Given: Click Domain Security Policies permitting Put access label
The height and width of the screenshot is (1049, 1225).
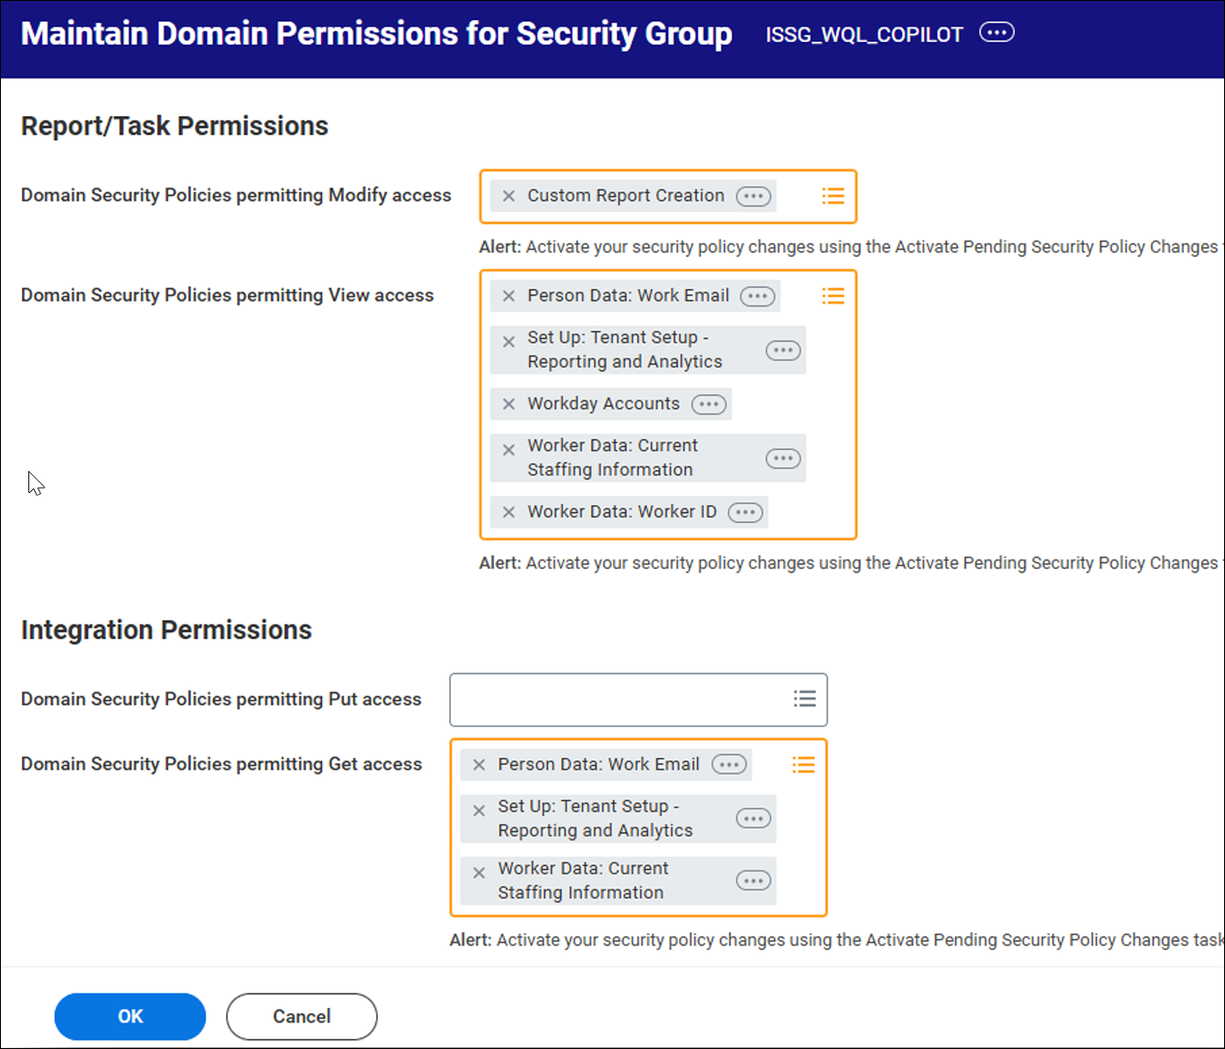Looking at the screenshot, I should pos(221,699).
